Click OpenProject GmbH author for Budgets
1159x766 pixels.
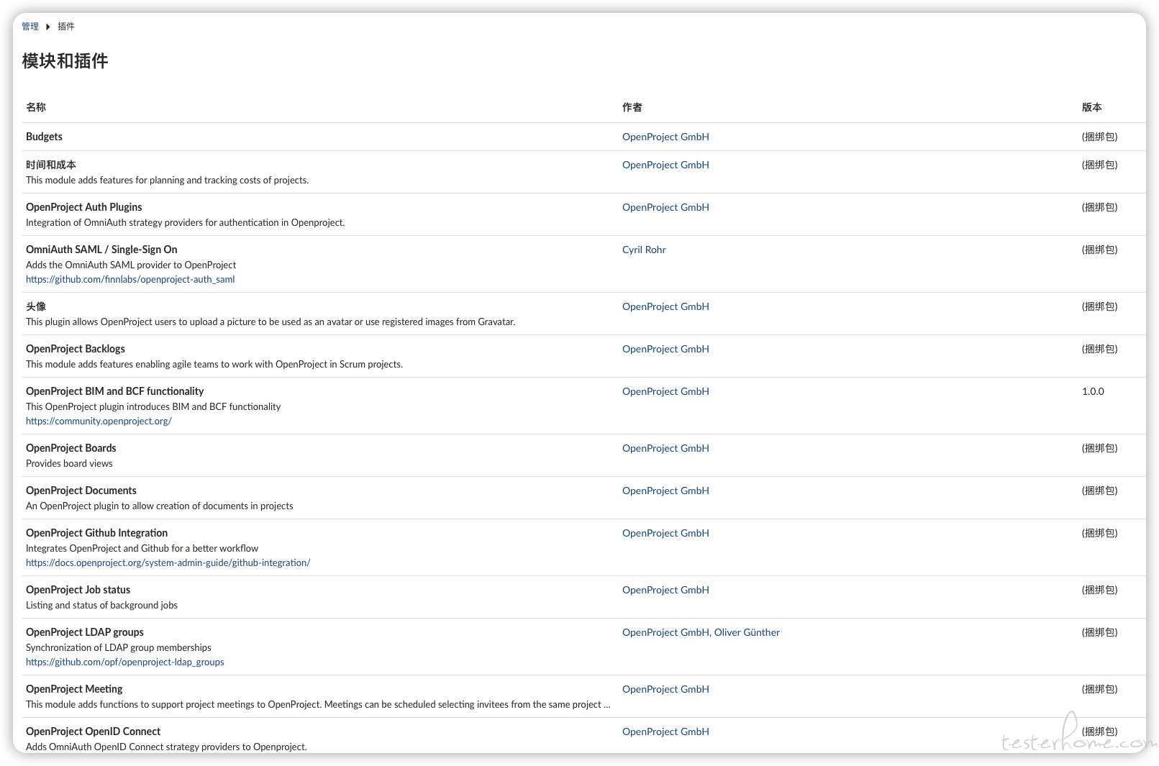tap(665, 137)
